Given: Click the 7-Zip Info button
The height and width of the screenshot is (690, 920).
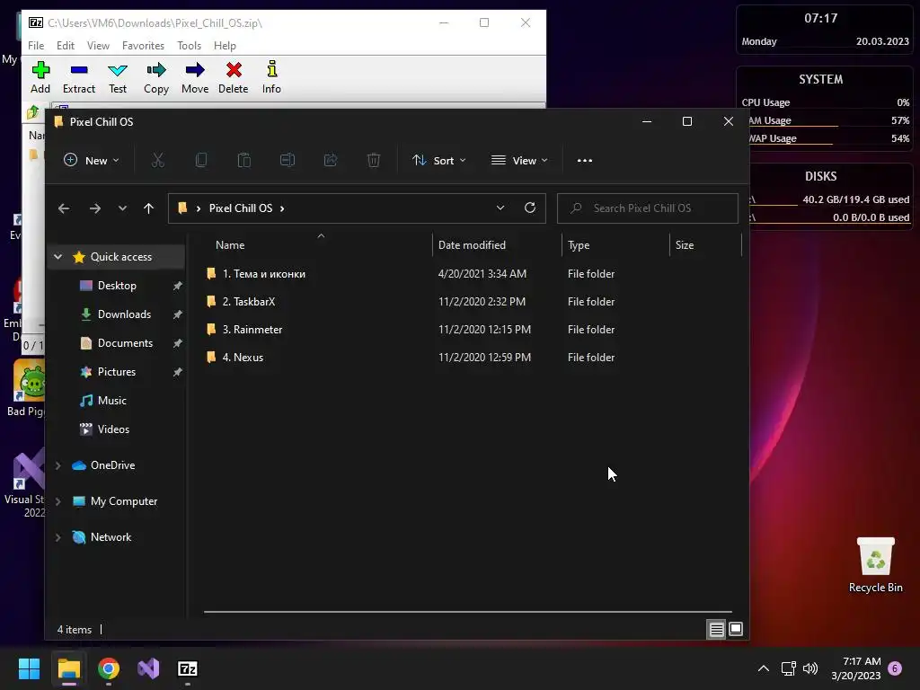Looking at the screenshot, I should pos(271,77).
